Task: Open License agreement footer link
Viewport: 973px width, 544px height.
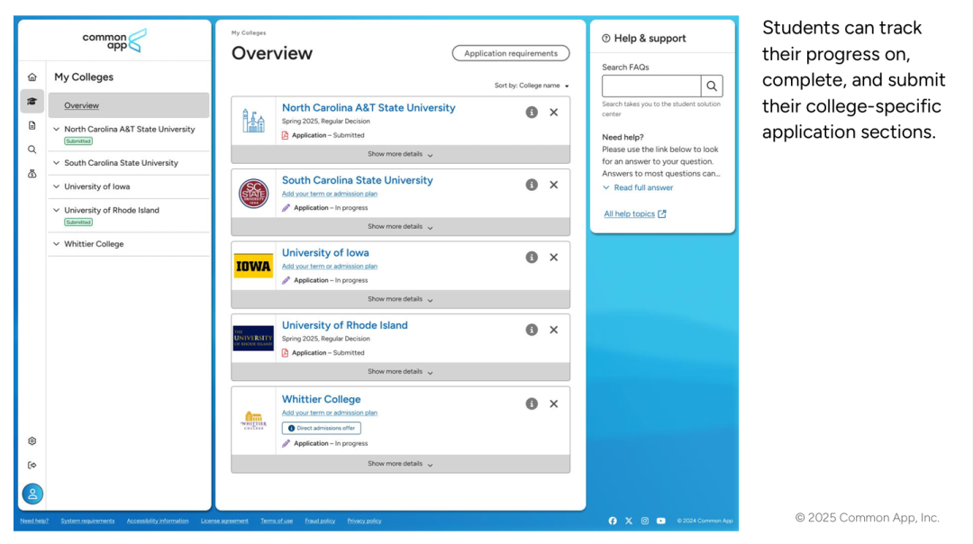Action: click(224, 521)
